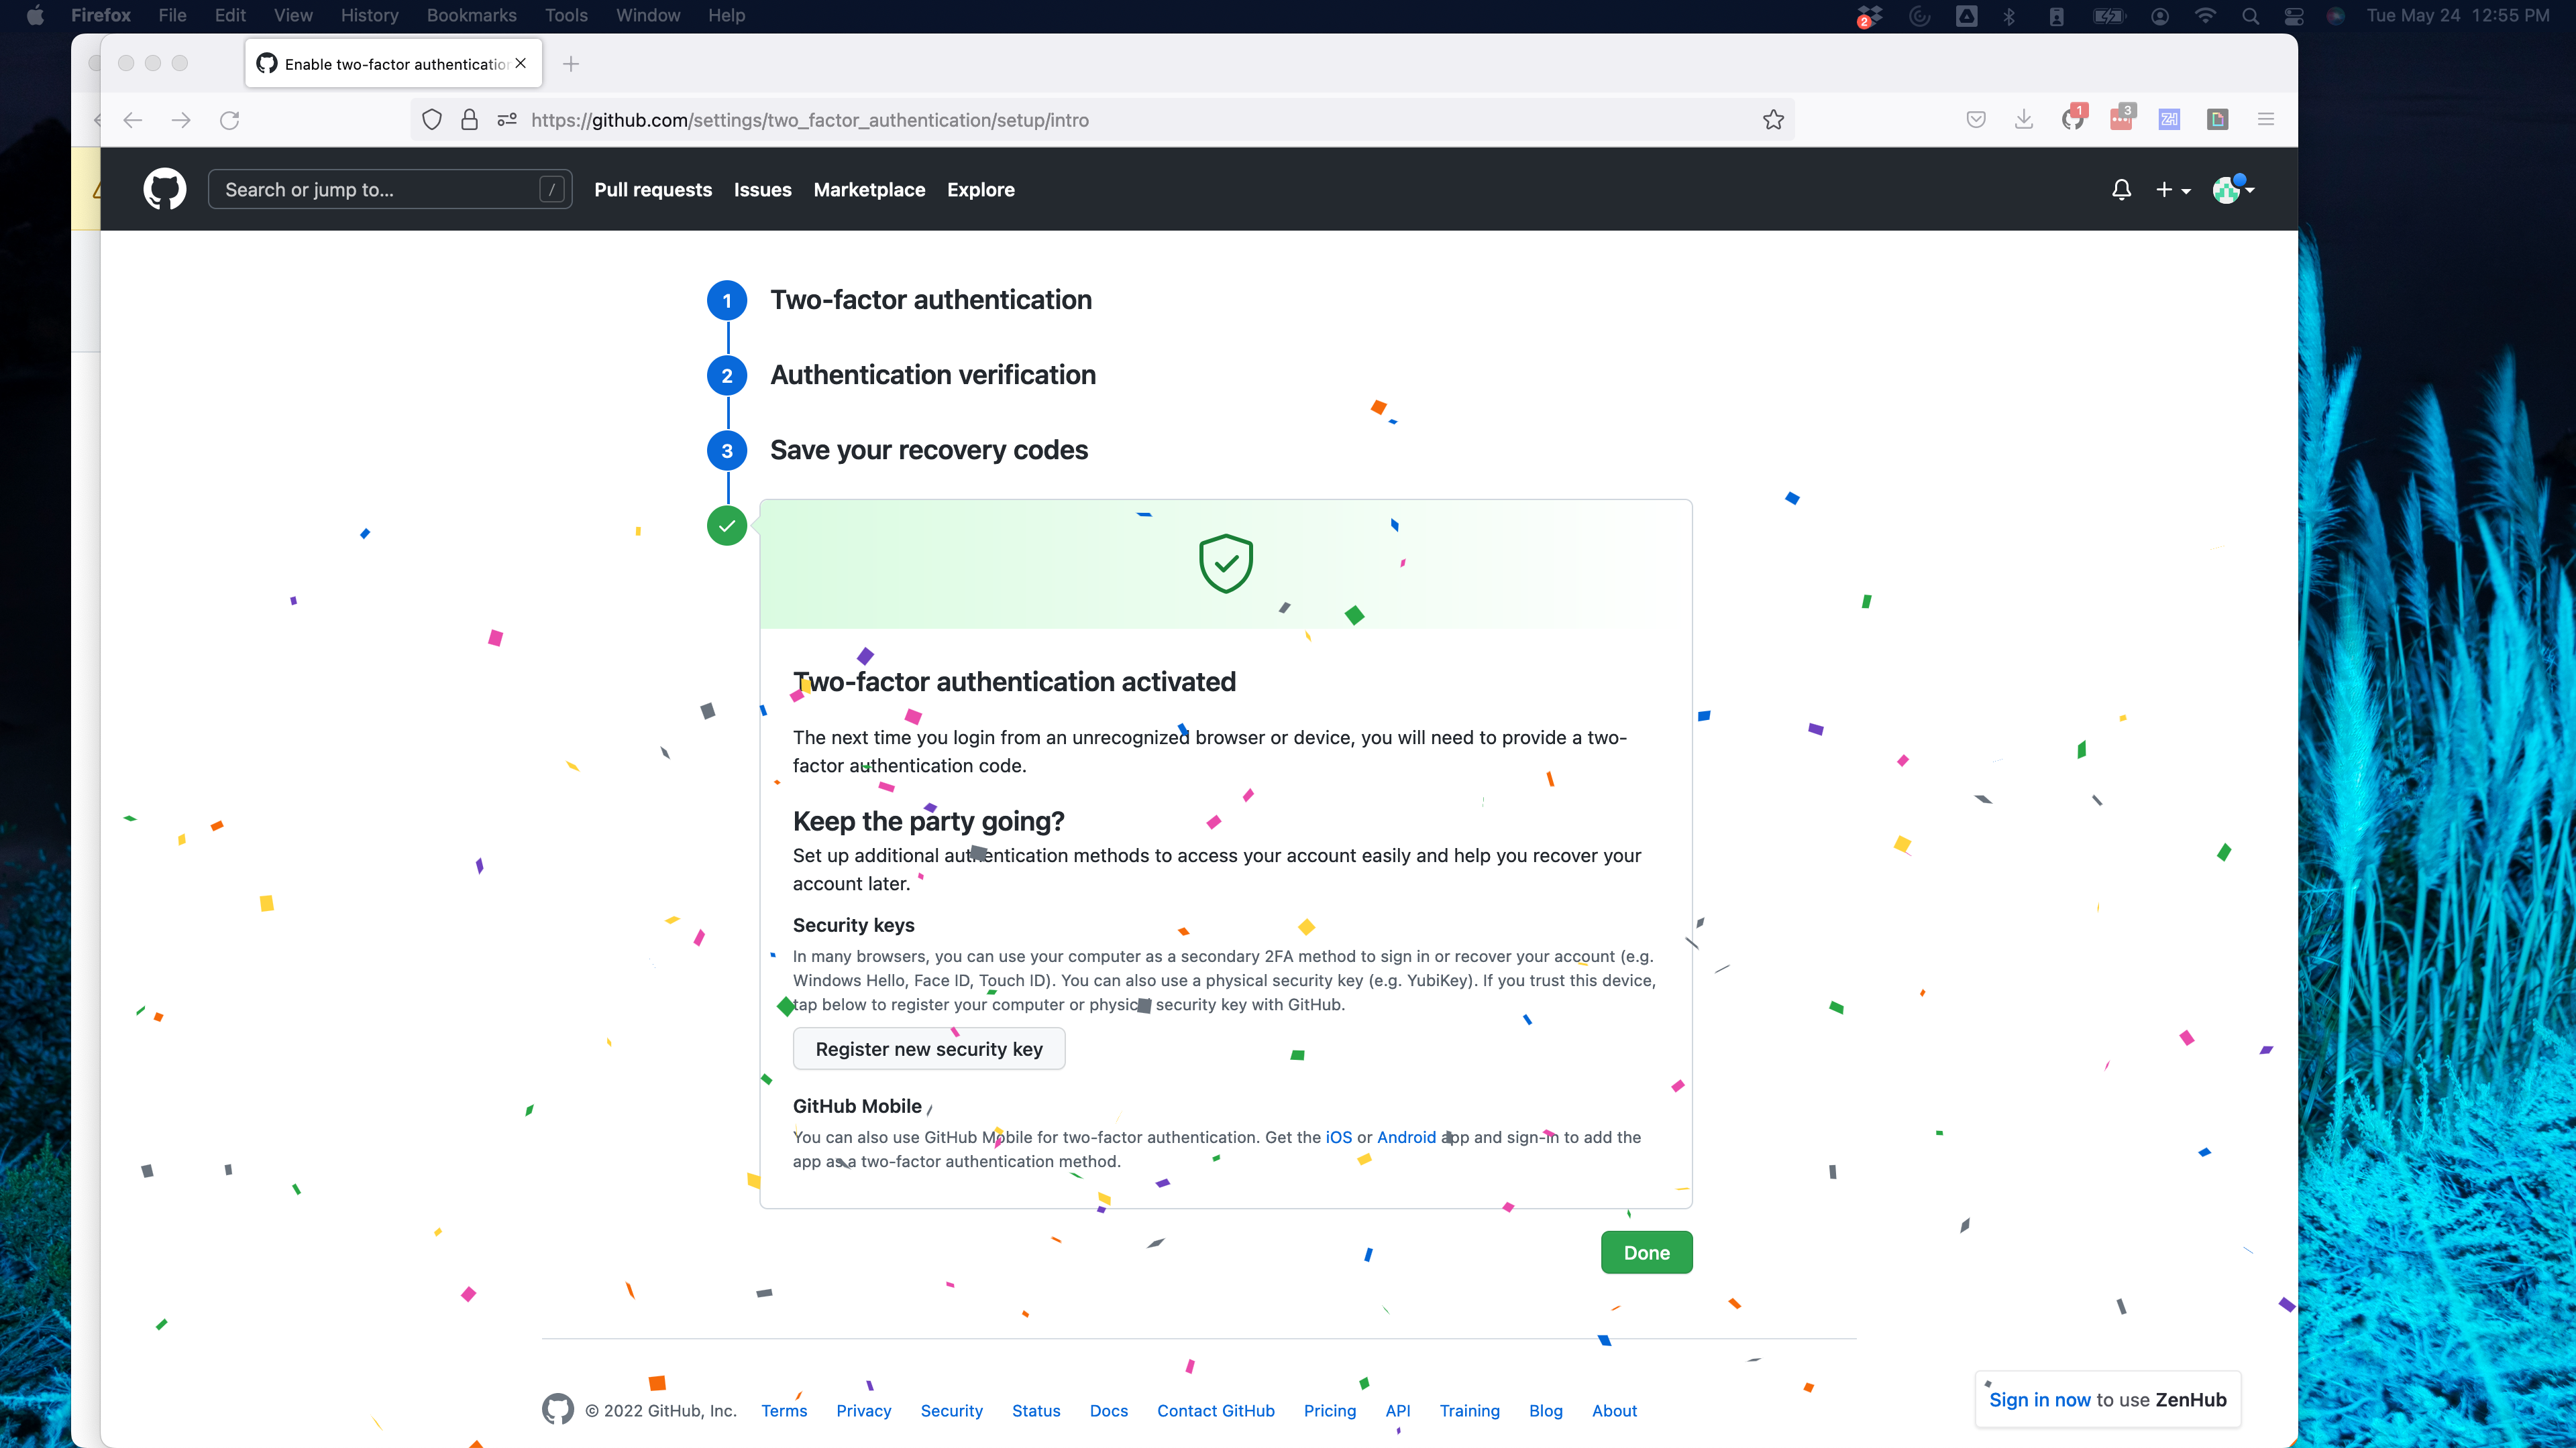Image resolution: width=2576 pixels, height=1448 pixels.
Task: Click the address bar URL
Action: pyautogui.click(x=810, y=120)
